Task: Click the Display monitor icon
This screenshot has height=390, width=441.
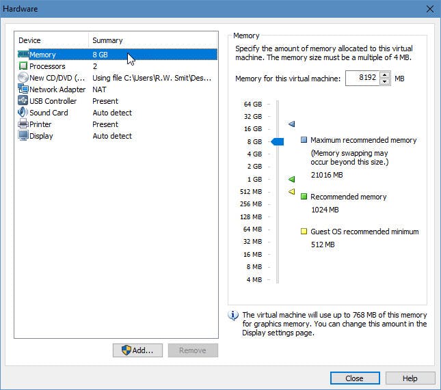Action: point(23,136)
